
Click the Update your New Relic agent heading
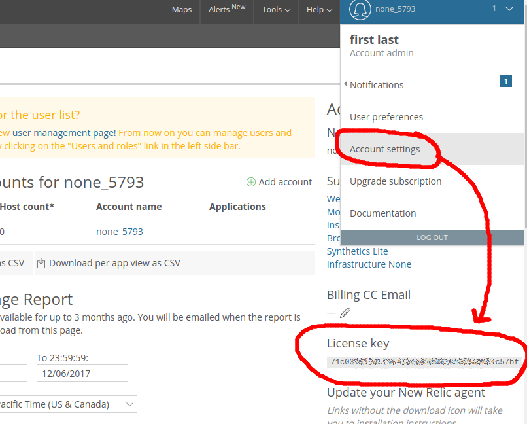pyautogui.click(x=406, y=393)
